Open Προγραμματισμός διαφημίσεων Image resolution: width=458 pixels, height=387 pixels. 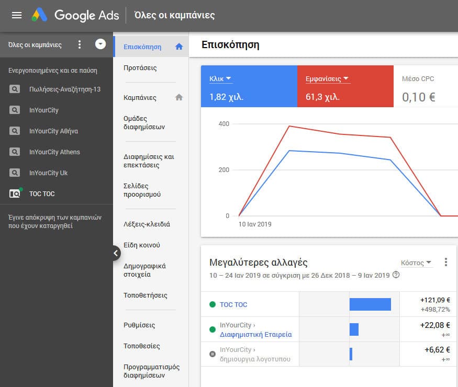tap(151, 371)
